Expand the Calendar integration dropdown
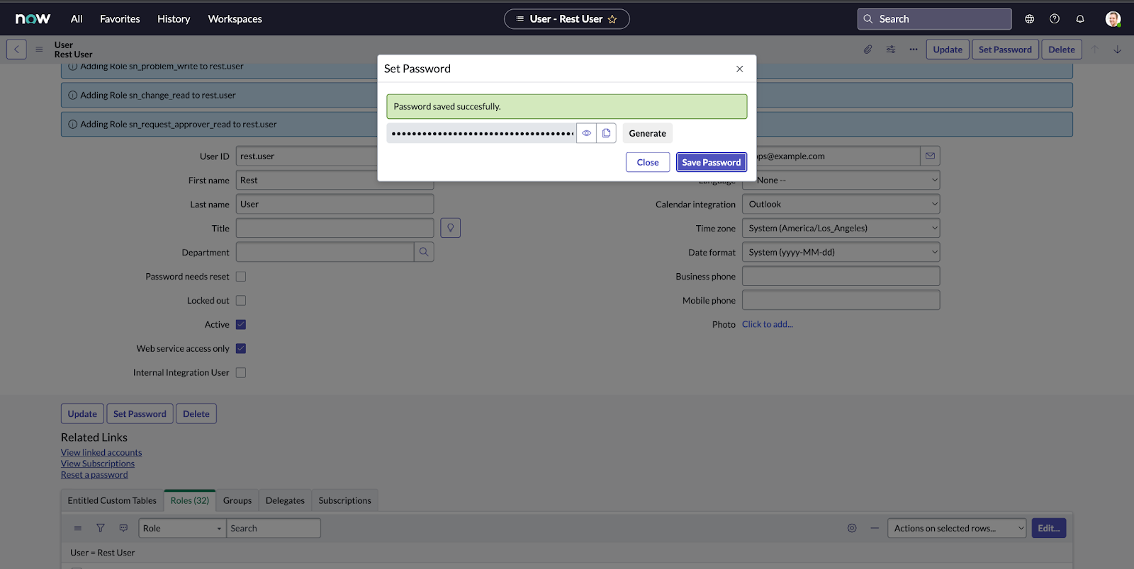Image resolution: width=1134 pixels, height=569 pixels. point(841,205)
